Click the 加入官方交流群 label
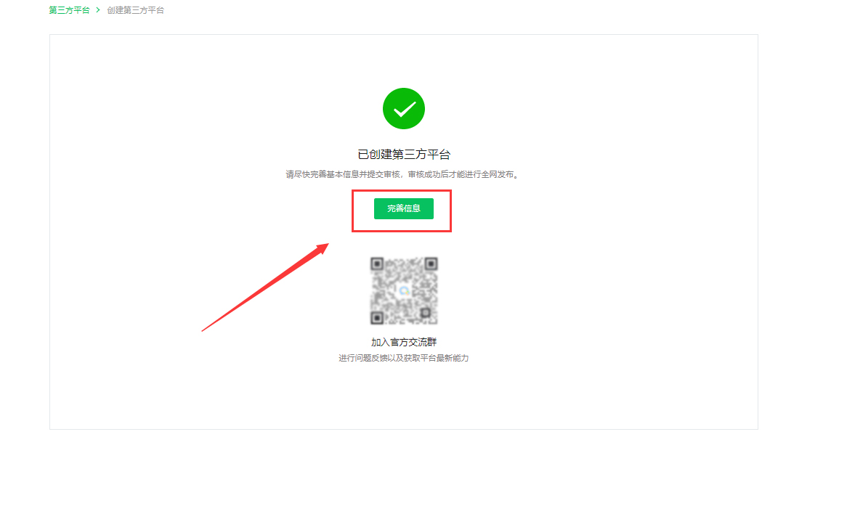 [x=403, y=343]
